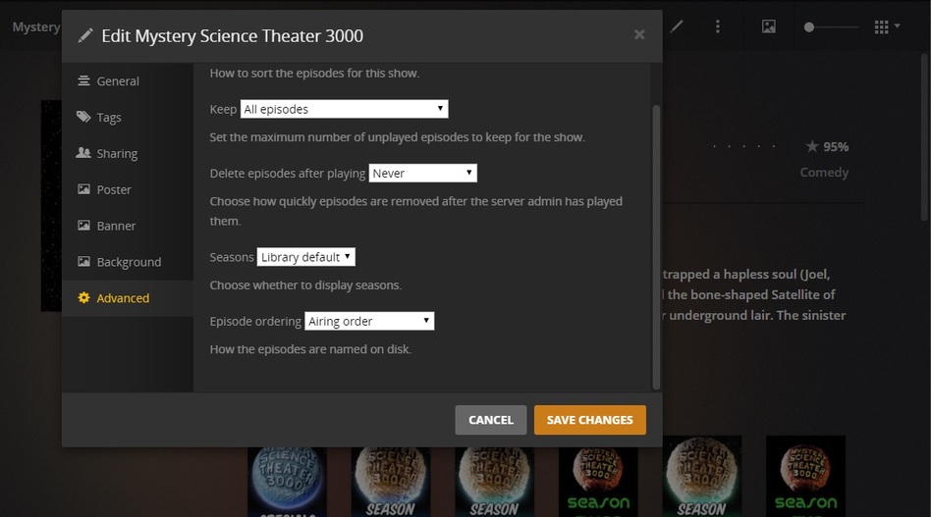Screen dimensions: 931x517
Task: Click Save Changes button
Action: coord(590,420)
